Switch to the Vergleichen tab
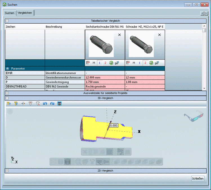The image size is (211, 190). [x=25, y=13]
